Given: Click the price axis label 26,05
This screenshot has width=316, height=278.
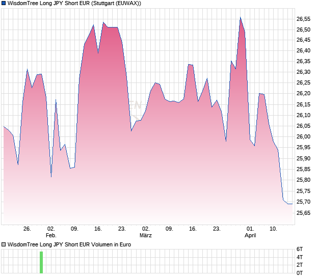Looking at the screenshot, I should (303, 126).
